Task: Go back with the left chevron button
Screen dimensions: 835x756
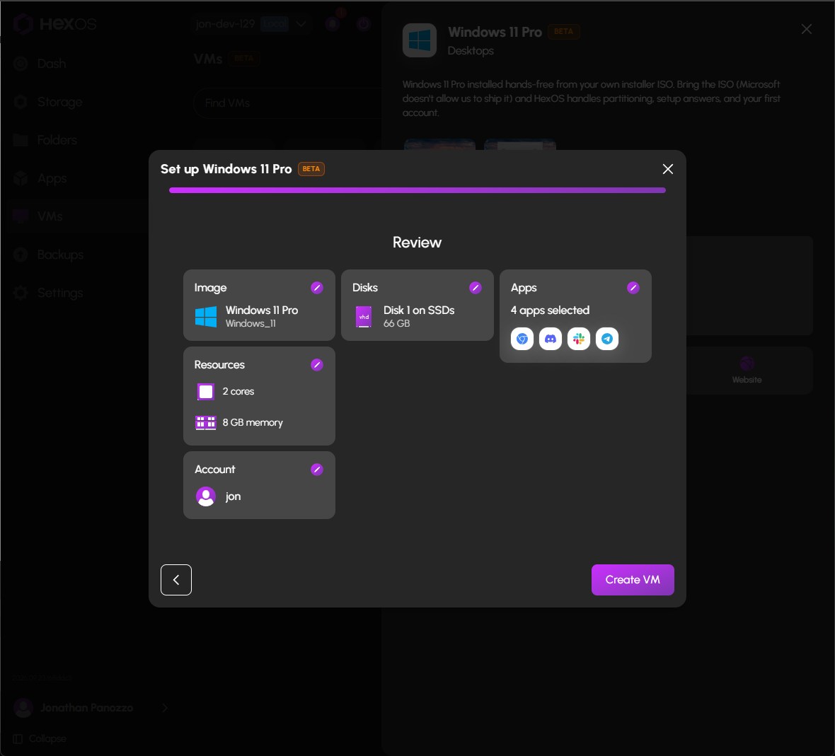Action: click(176, 580)
